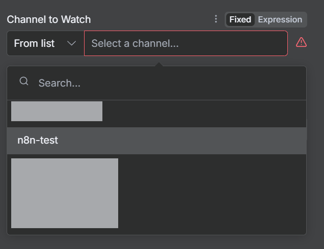Screen dimensions: 324x249
Task: Click the 'Search...' placeholder text
Action: (x=59, y=83)
